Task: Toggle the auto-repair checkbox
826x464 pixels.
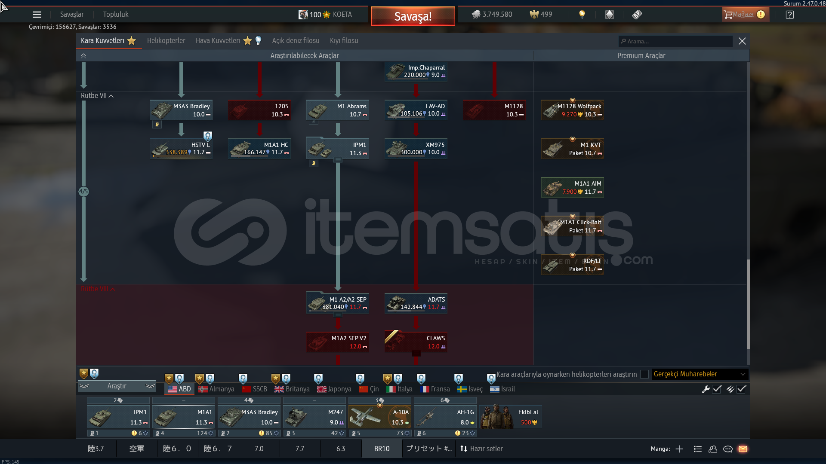Action: click(717, 389)
